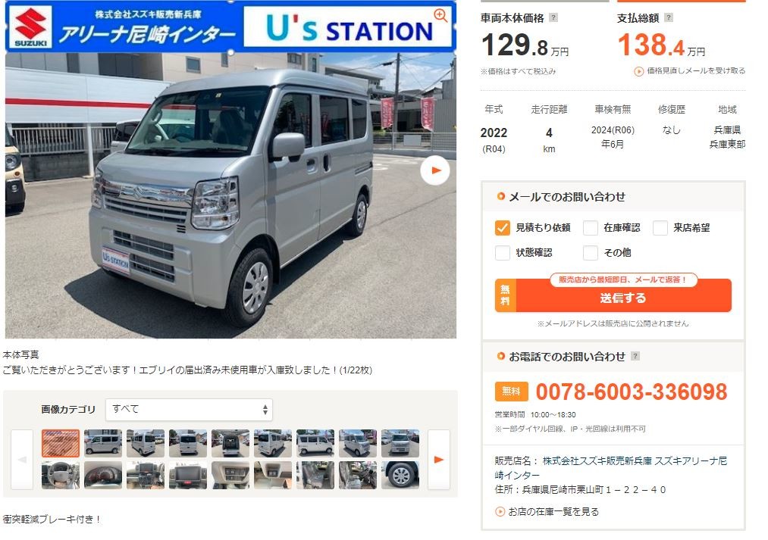768x540 pixels.
Task: Click 価格見直しメールを受け取る link
Action: (696, 71)
